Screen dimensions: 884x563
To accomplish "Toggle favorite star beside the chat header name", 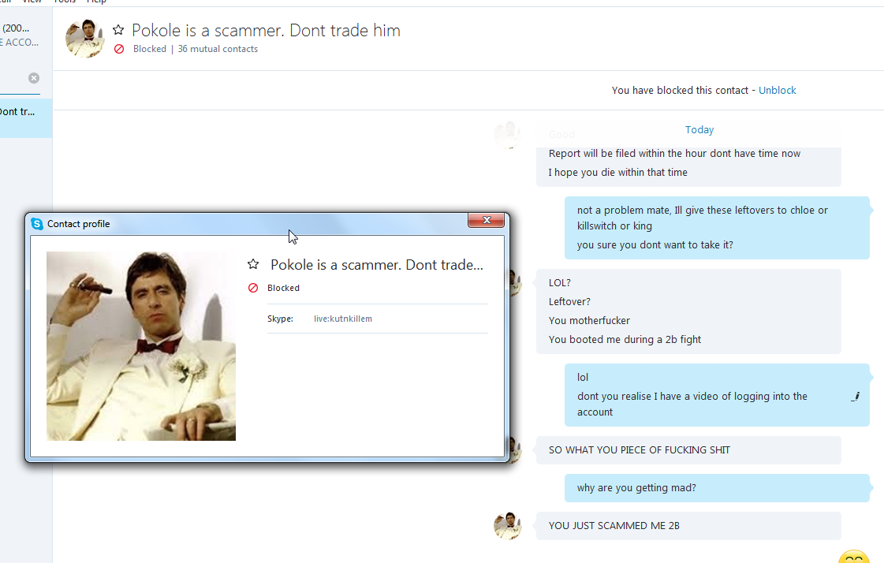I will coord(117,30).
